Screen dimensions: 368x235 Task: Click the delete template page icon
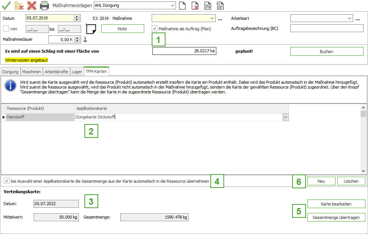(195, 6)
